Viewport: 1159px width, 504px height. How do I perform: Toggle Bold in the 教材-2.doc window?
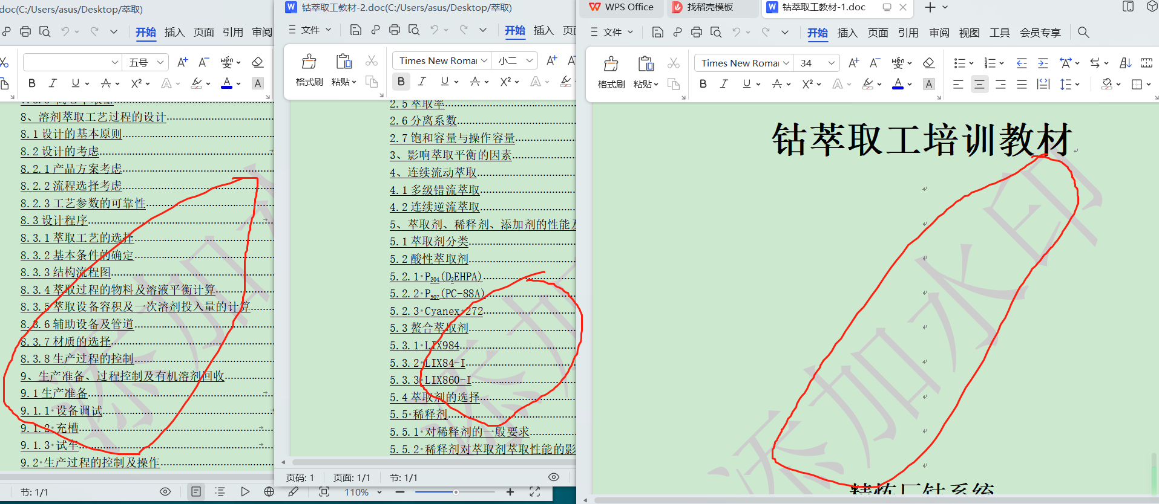pos(401,82)
